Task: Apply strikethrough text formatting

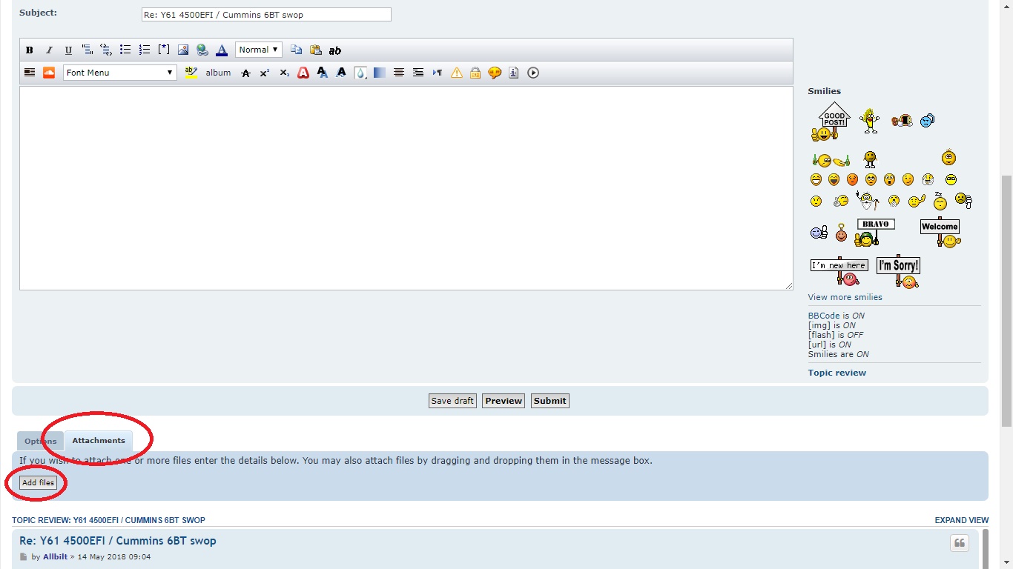Action: [245, 73]
